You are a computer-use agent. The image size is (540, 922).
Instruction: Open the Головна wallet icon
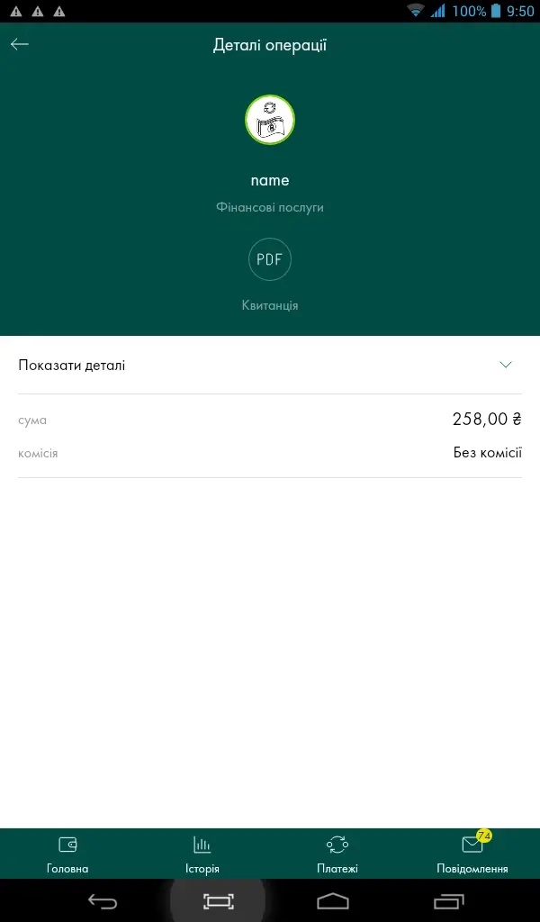(x=67, y=845)
